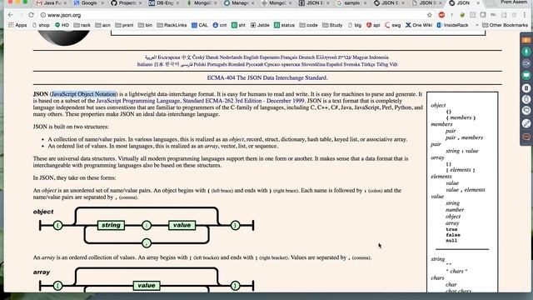Open the sht sheets bookmark
The height and width of the screenshot is (300, 533).
[238, 25]
